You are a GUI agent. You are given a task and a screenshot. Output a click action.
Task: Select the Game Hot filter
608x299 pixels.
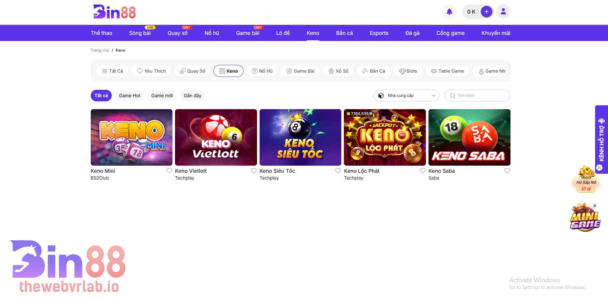(129, 96)
